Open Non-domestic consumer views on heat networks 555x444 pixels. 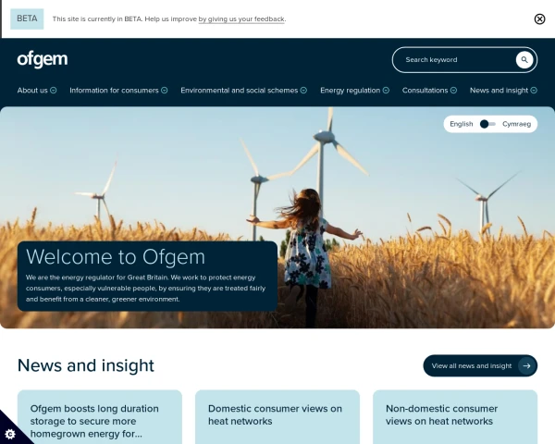click(x=441, y=414)
